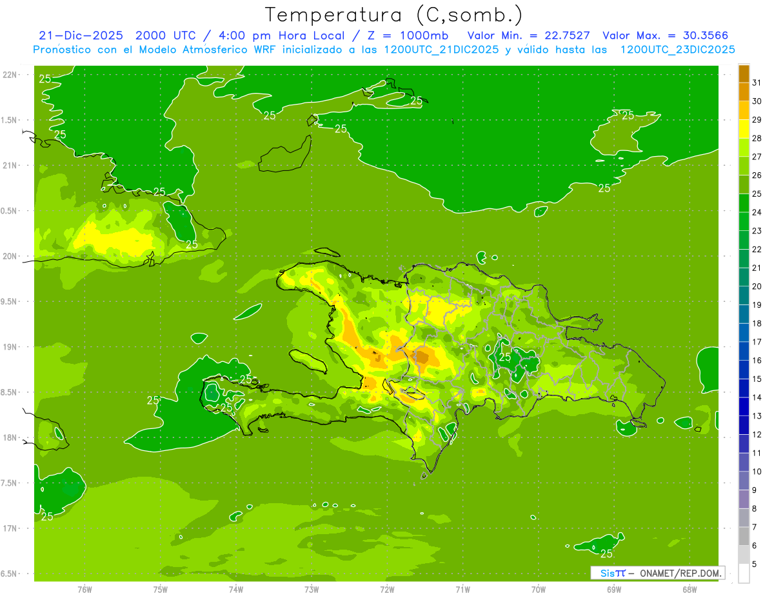Click the legend value '5'
Image resolution: width=774 pixels, height=598 pixels.
tap(755, 564)
